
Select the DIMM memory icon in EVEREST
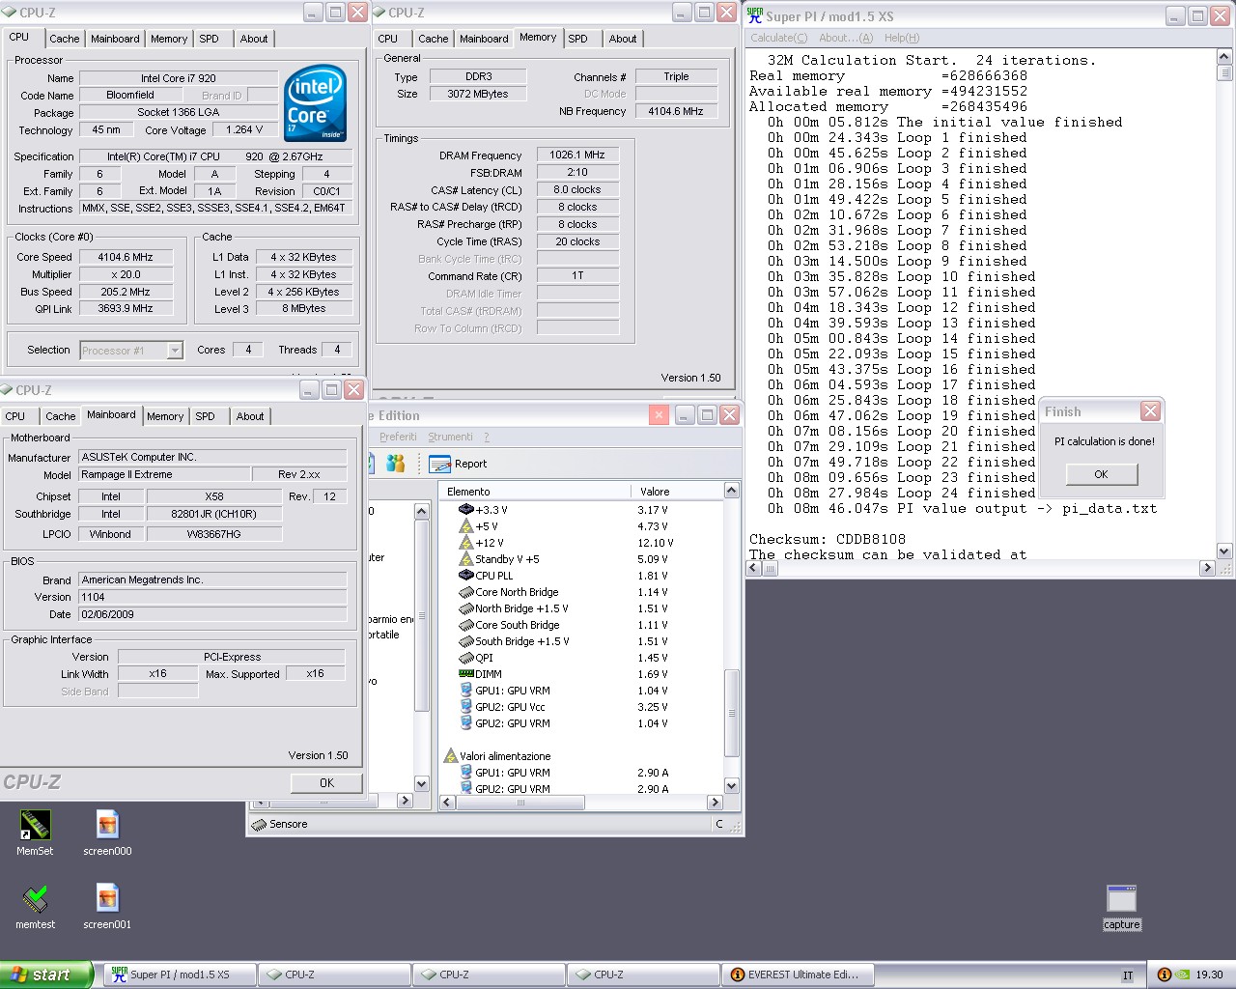pos(465,674)
